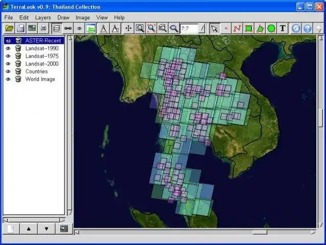Select the Landsat--2000 layer name
The width and height of the screenshot is (326, 245).
click(42, 64)
